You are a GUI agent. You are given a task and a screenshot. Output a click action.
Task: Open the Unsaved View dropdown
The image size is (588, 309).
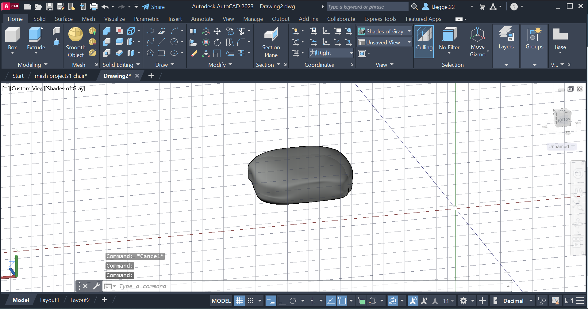click(385, 42)
